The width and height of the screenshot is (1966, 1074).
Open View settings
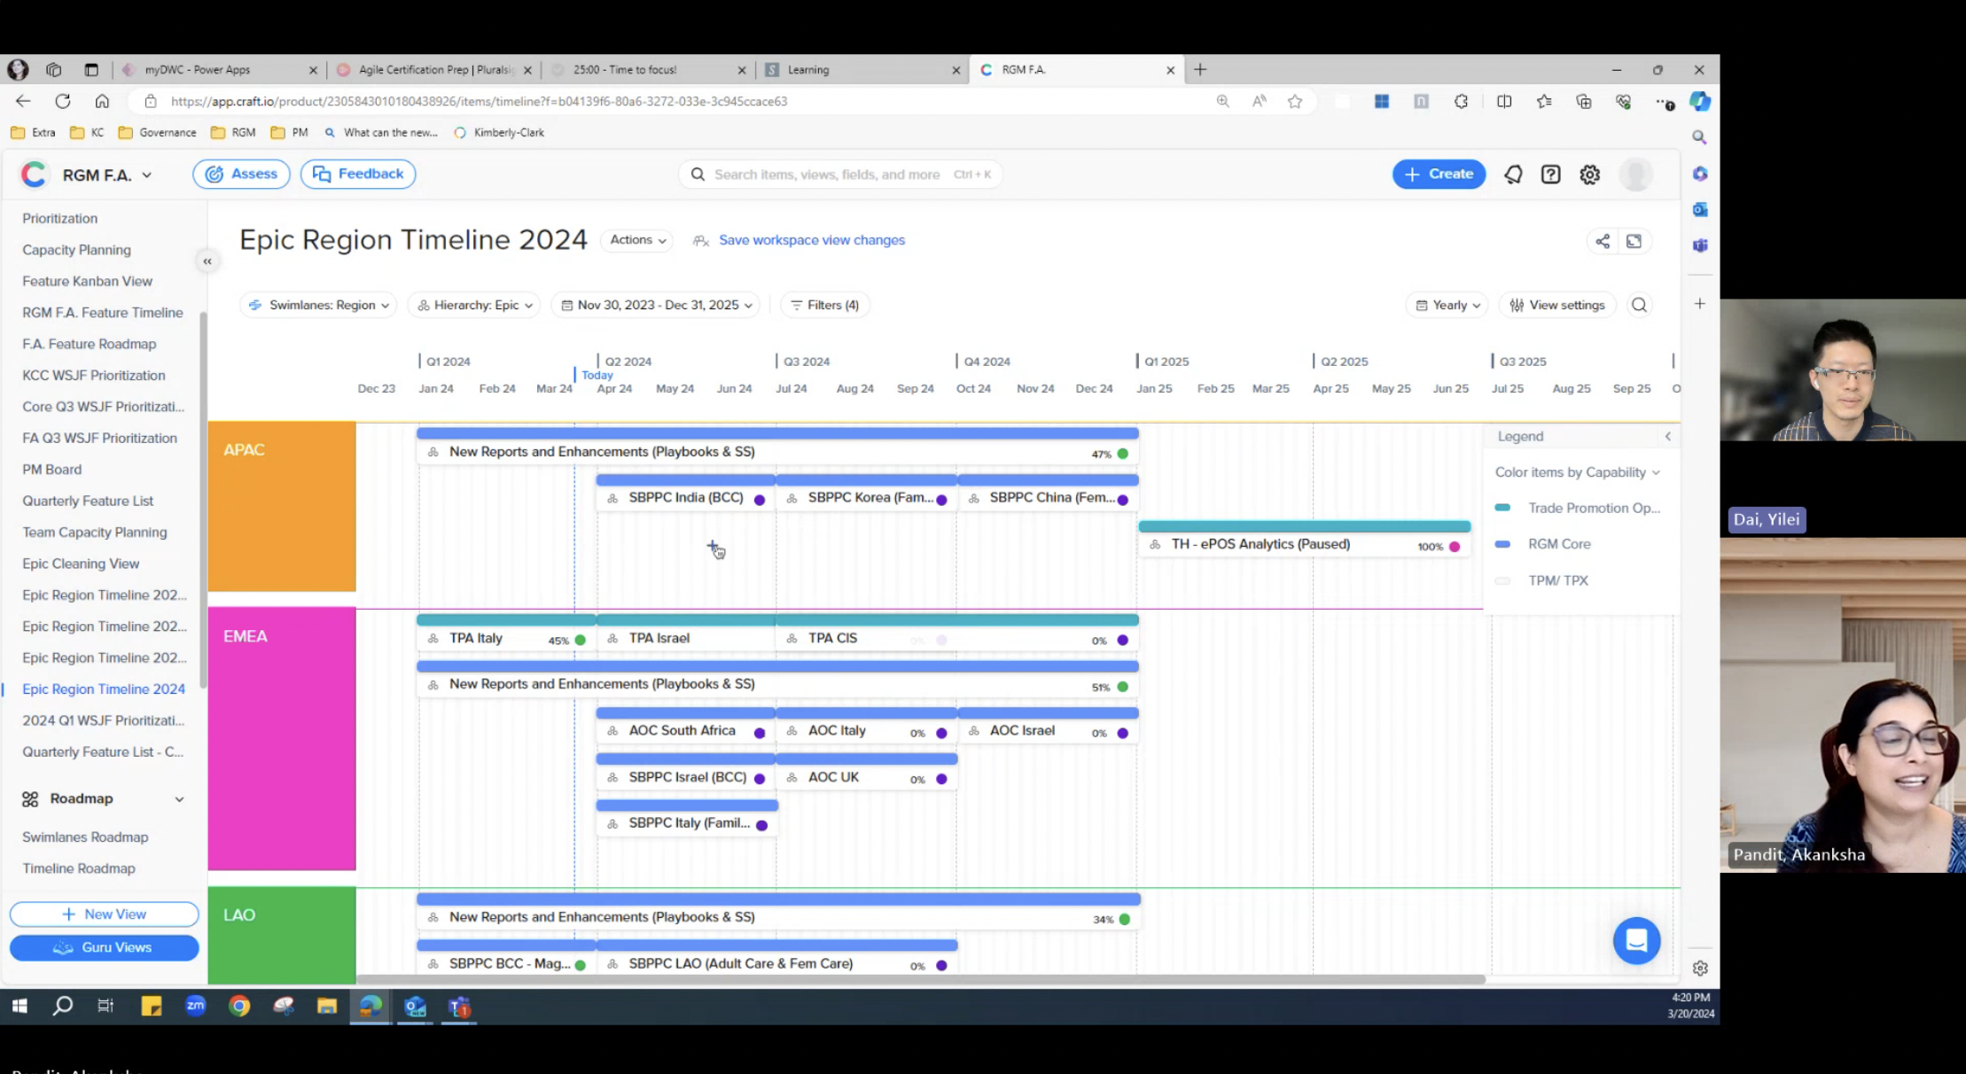click(x=1557, y=305)
